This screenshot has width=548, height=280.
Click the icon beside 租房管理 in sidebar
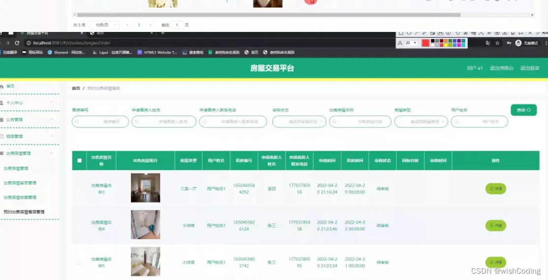point(2,137)
